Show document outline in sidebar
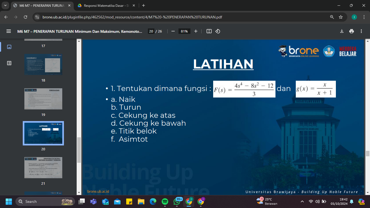The width and height of the screenshot is (370, 208). pos(9,63)
